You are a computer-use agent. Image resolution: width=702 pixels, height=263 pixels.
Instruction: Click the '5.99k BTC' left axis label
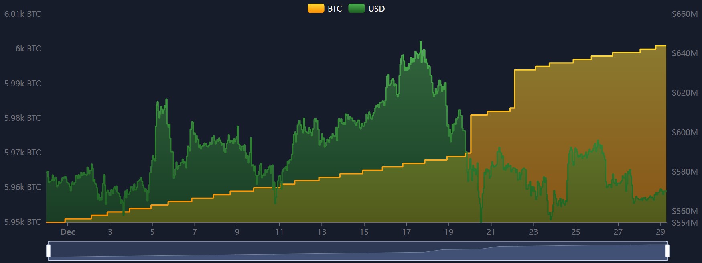22,84
